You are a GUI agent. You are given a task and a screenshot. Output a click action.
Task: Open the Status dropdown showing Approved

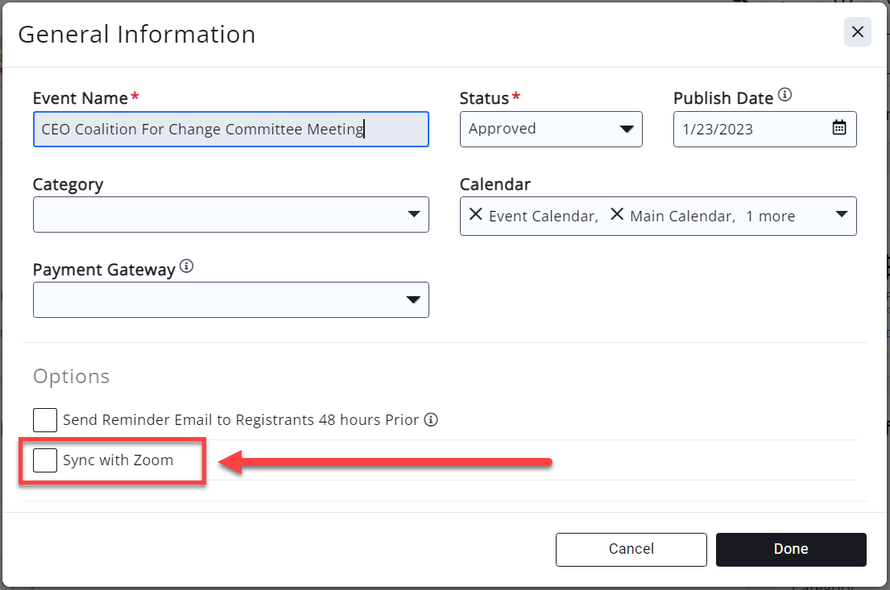pos(551,129)
